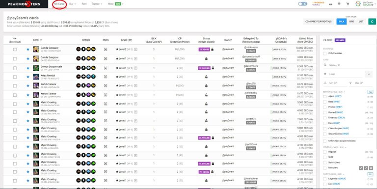Check the Gold cards filter
377x189 pixels.
pyautogui.click(x=325, y=157)
